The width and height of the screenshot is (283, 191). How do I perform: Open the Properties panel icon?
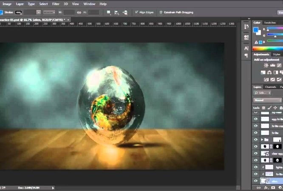246,37
